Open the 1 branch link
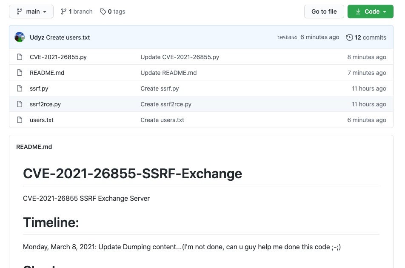The height and width of the screenshot is (268, 405). tap(77, 11)
